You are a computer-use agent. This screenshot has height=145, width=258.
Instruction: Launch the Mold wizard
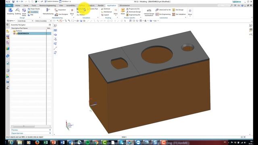pyautogui.click(x=123, y=12)
